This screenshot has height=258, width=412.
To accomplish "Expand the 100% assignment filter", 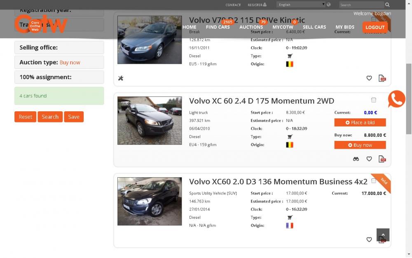I will (59, 77).
